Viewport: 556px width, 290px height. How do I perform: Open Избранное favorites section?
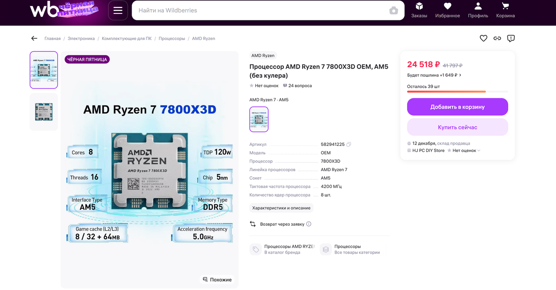pos(447,10)
